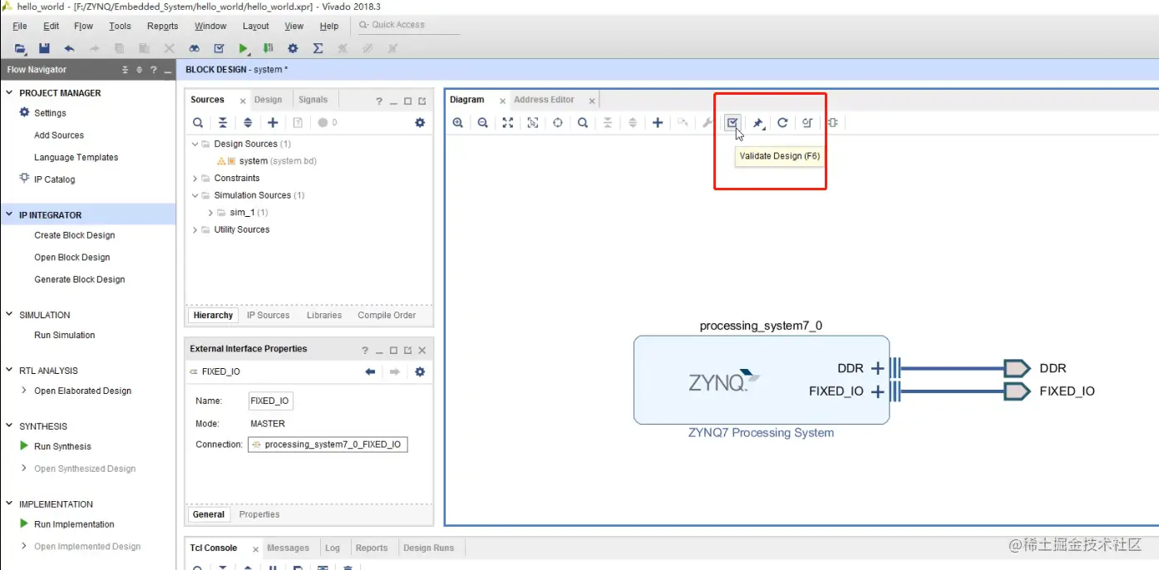Open the Tools menu
The width and height of the screenshot is (1159, 570).
pos(120,26)
